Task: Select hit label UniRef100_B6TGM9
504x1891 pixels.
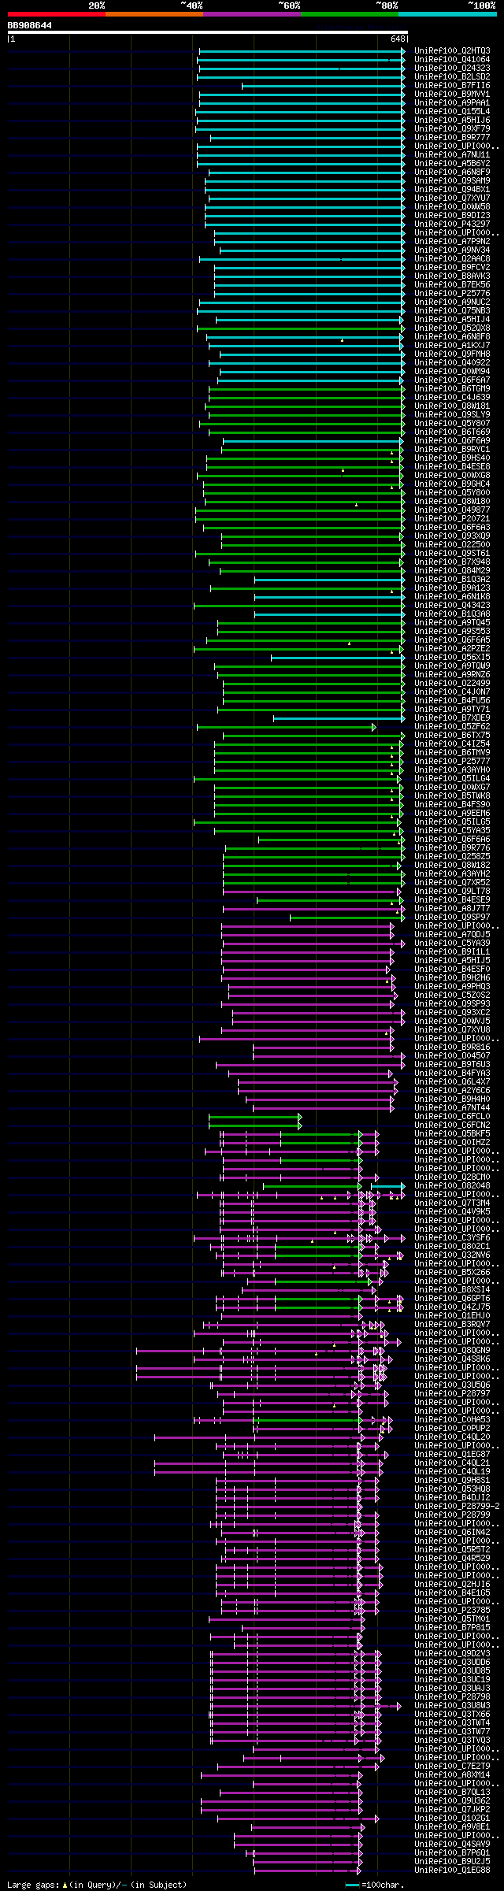Action: pyautogui.click(x=452, y=388)
